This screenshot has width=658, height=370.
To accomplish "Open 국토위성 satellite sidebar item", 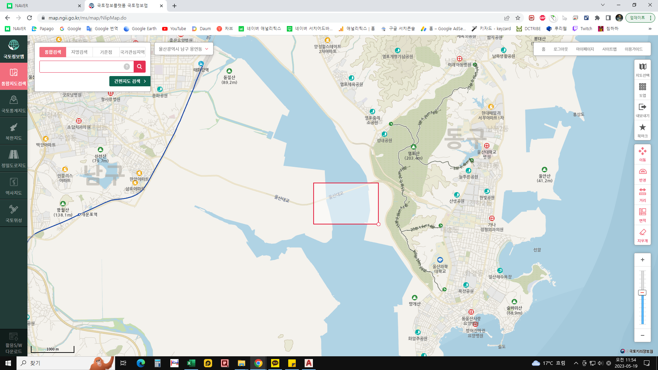I will 14,213.
